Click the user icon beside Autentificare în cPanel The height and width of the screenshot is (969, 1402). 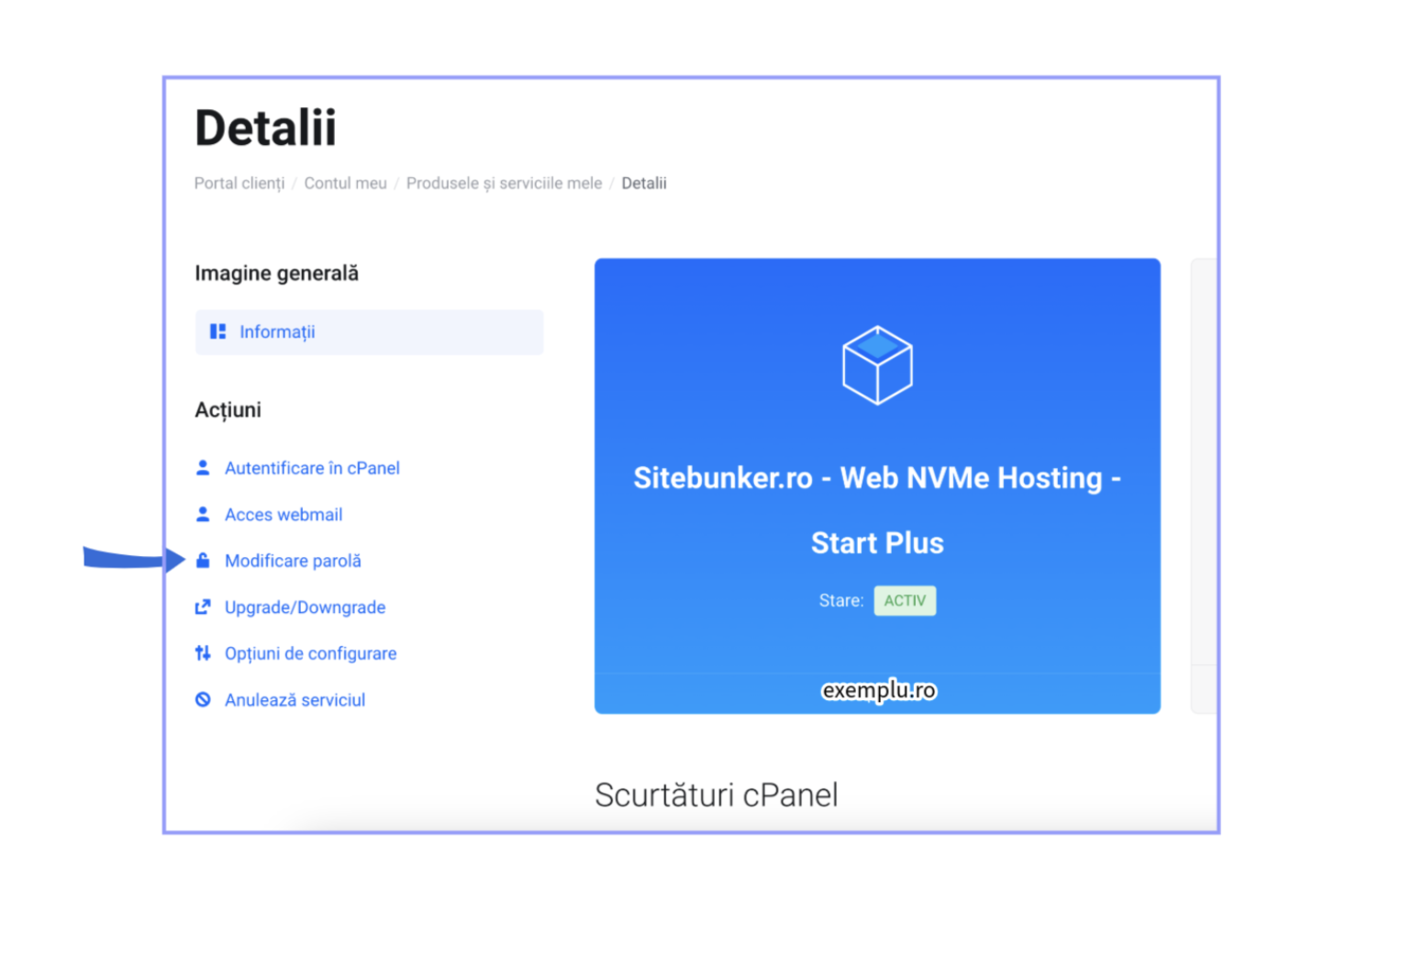point(203,468)
